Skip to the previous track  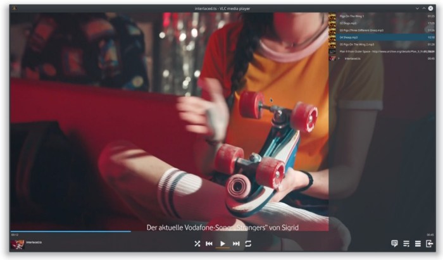coord(209,244)
